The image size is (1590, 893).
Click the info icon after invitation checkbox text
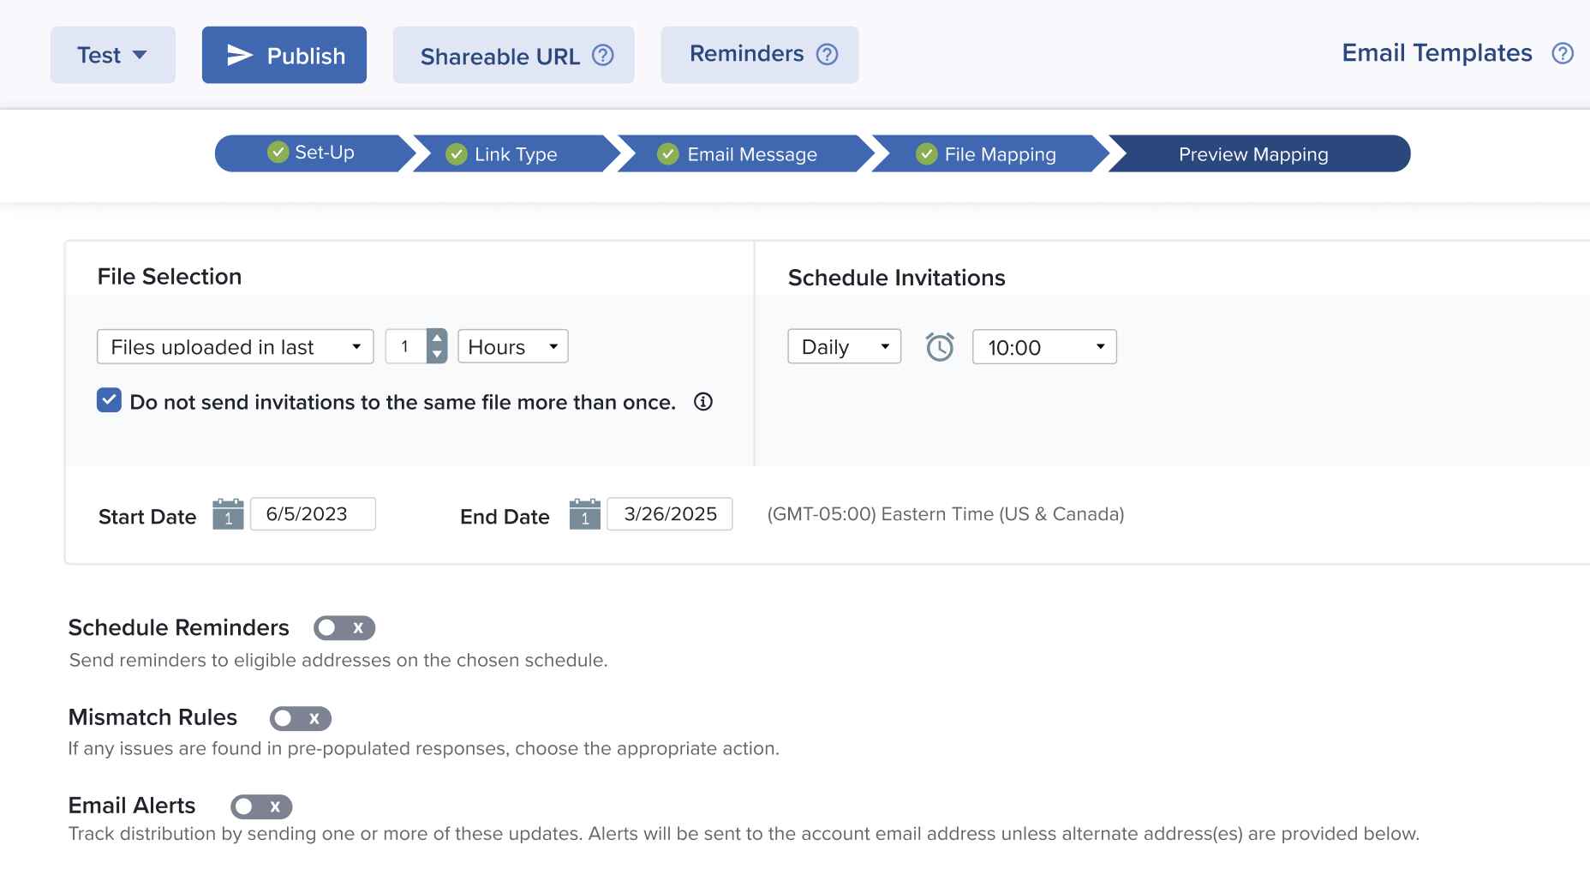[x=703, y=402]
